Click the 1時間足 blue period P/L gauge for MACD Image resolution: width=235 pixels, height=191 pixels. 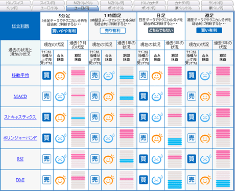coord(127,97)
